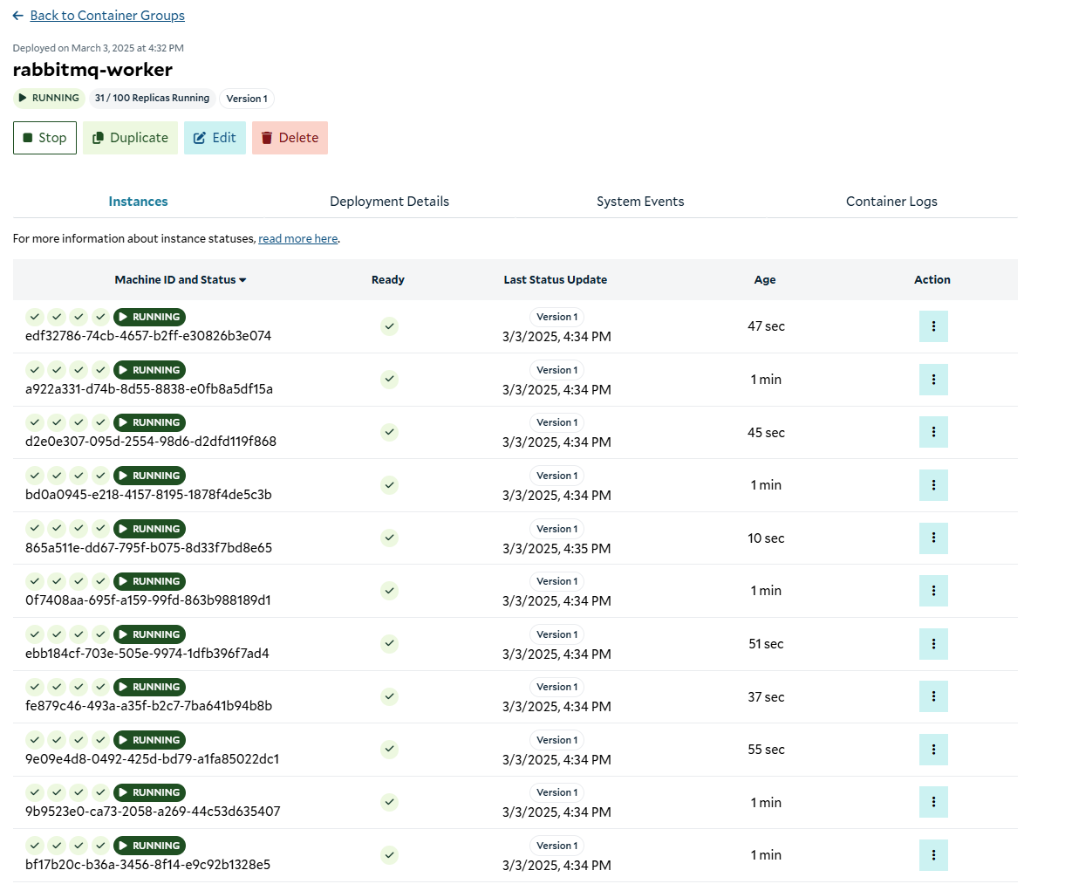Screen dimensions: 1065x884
Task: Sort by Machine ID and Status column
Action: point(181,280)
